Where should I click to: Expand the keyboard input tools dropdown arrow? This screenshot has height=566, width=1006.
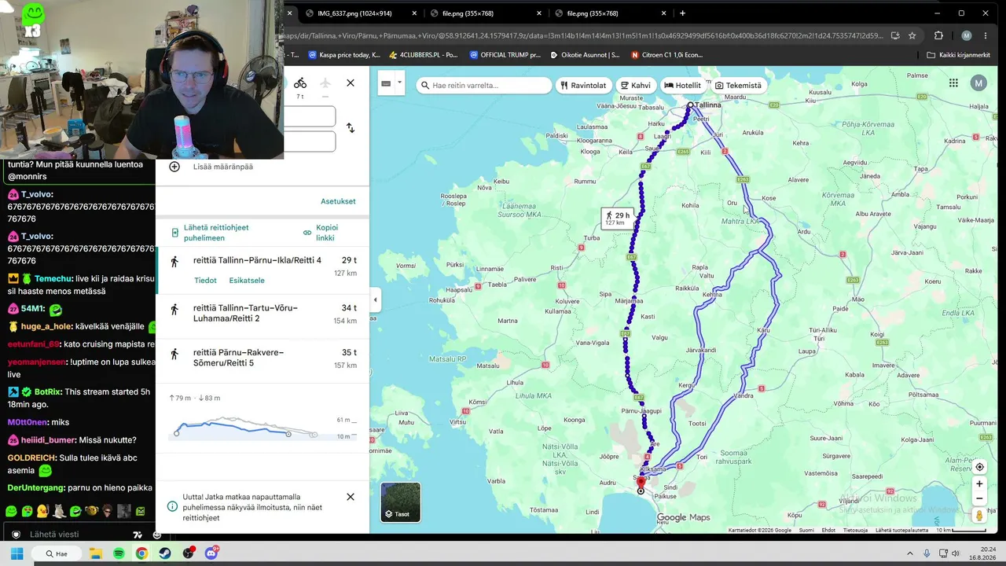coord(399,83)
